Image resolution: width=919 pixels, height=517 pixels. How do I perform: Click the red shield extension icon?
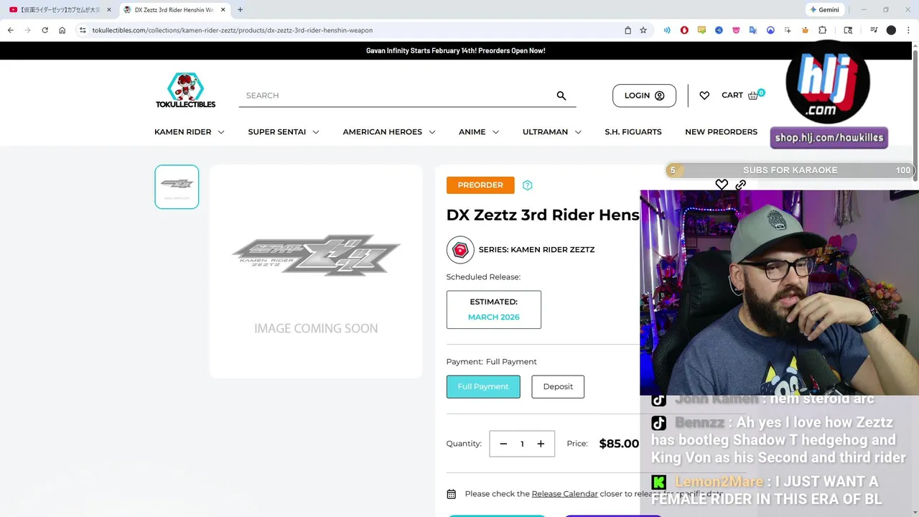coord(684,30)
